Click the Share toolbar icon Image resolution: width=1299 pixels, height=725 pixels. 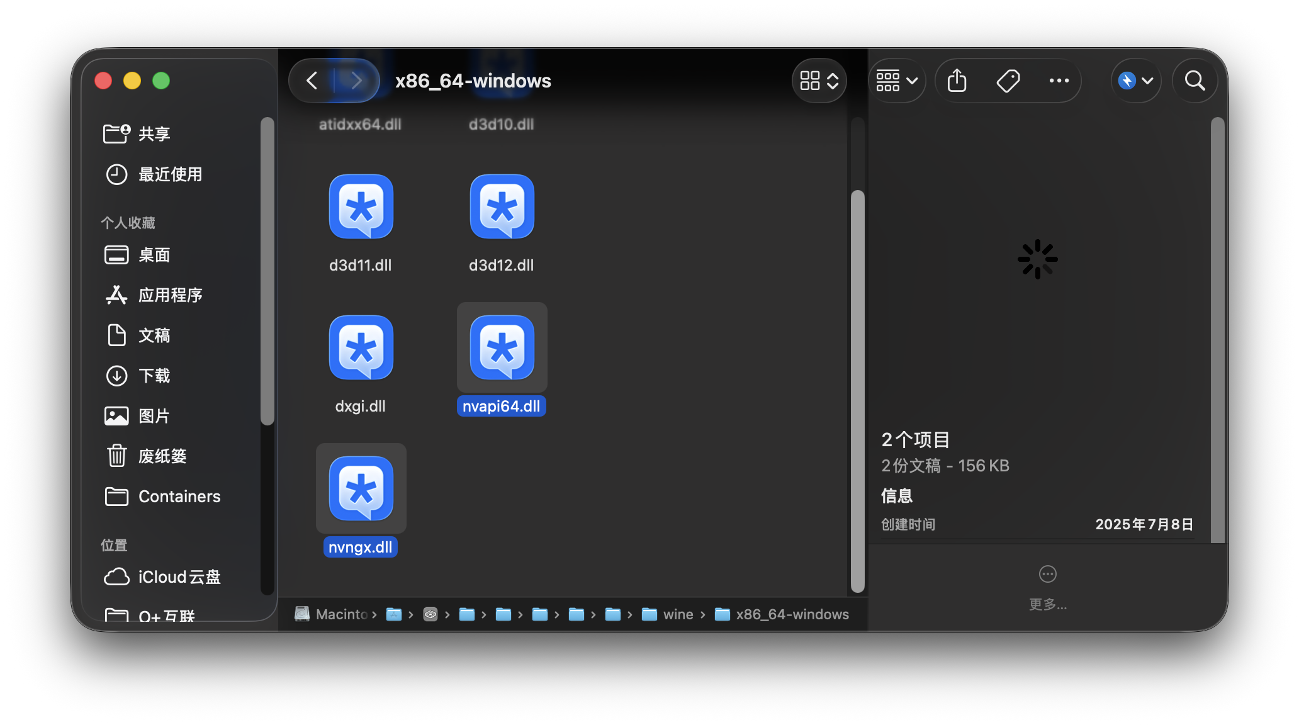coord(957,81)
